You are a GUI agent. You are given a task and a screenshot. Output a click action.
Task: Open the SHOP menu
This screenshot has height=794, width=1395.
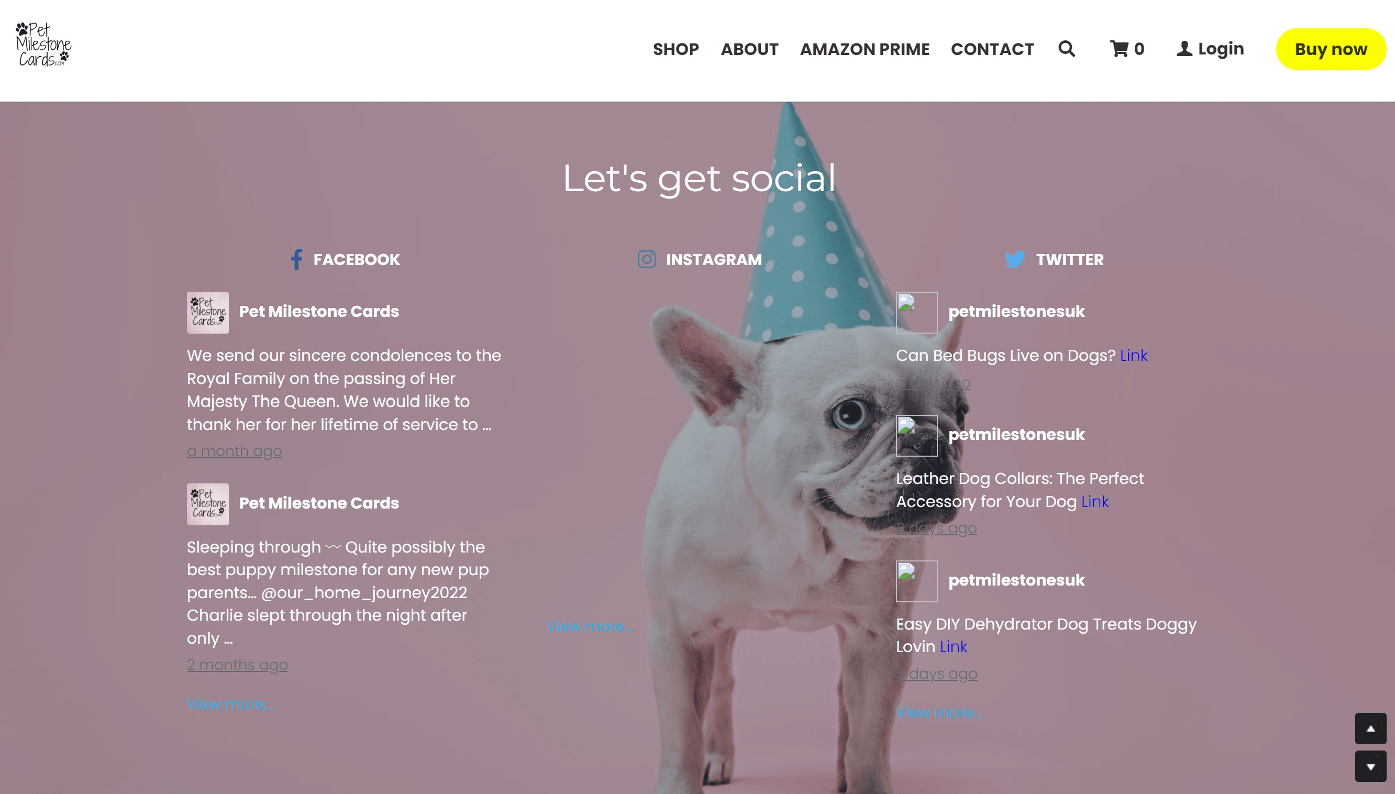tap(676, 49)
